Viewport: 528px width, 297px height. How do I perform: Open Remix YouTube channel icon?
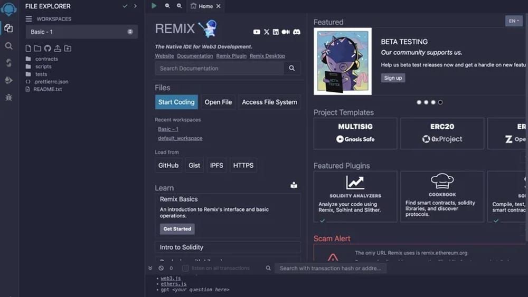coord(257,32)
